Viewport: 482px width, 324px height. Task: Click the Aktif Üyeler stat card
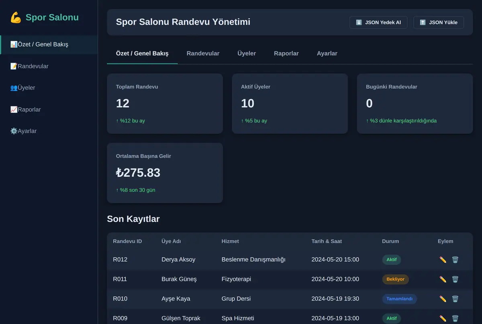point(290,103)
